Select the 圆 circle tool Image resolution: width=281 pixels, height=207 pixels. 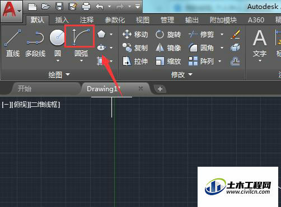pyautogui.click(x=58, y=38)
